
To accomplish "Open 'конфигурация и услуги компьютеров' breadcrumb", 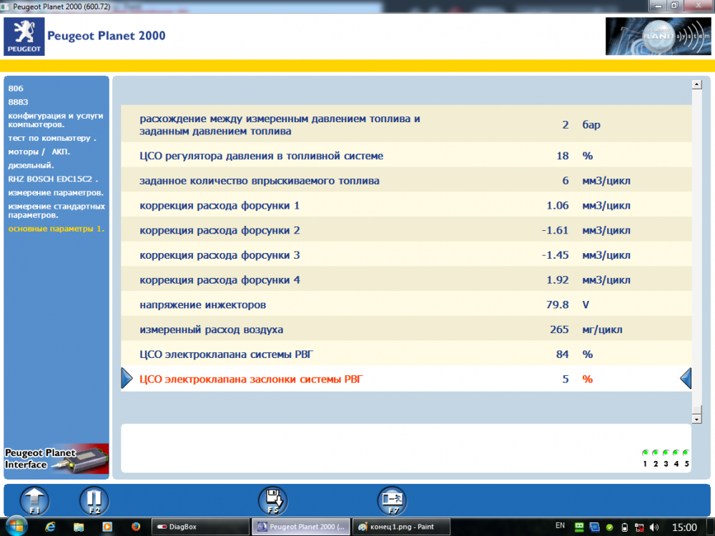I will 56,119.
